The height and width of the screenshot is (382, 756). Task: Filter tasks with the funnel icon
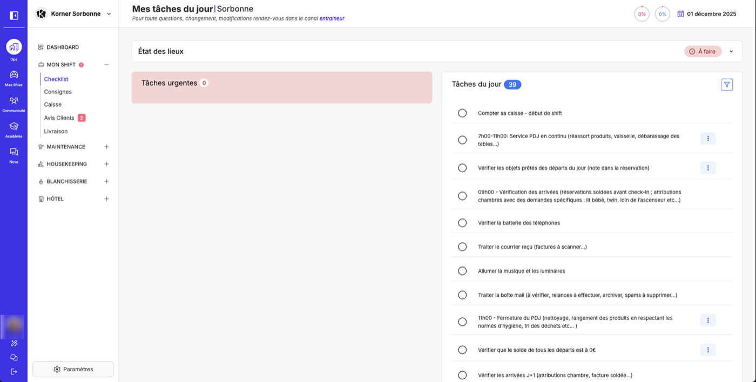pos(727,85)
